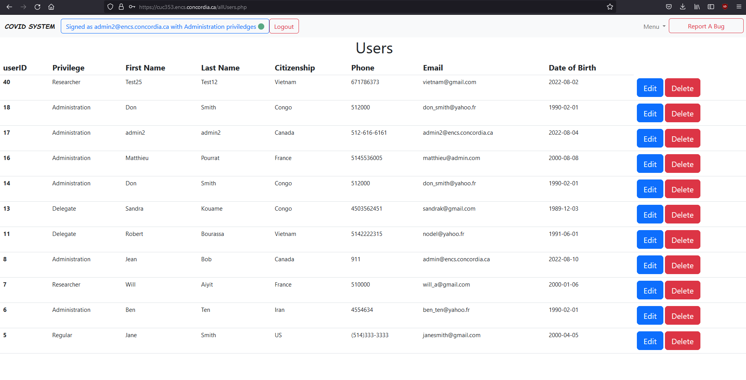Viewport: 746px width, 380px height.
Task: Open browser downloads panel
Action: click(683, 7)
